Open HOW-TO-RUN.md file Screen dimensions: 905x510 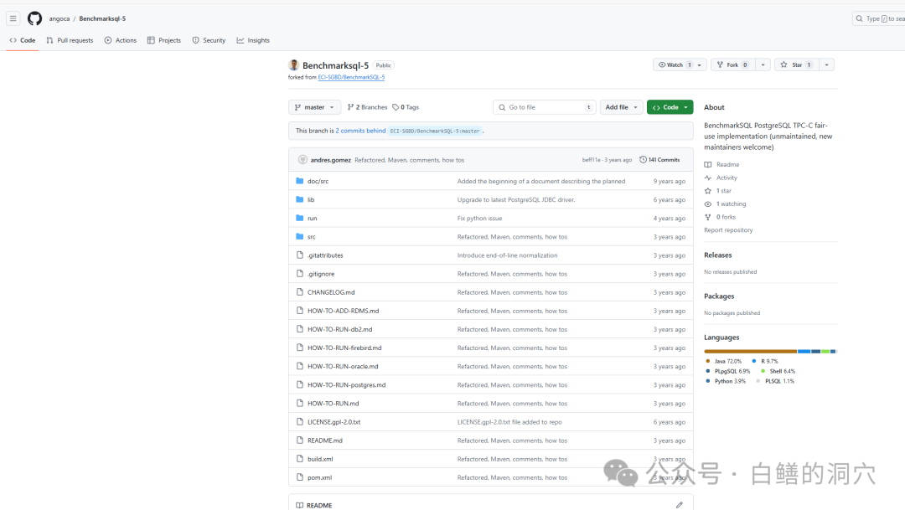(x=333, y=404)
